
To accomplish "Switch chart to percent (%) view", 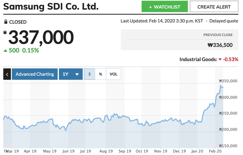I will (x=101, y=74).
